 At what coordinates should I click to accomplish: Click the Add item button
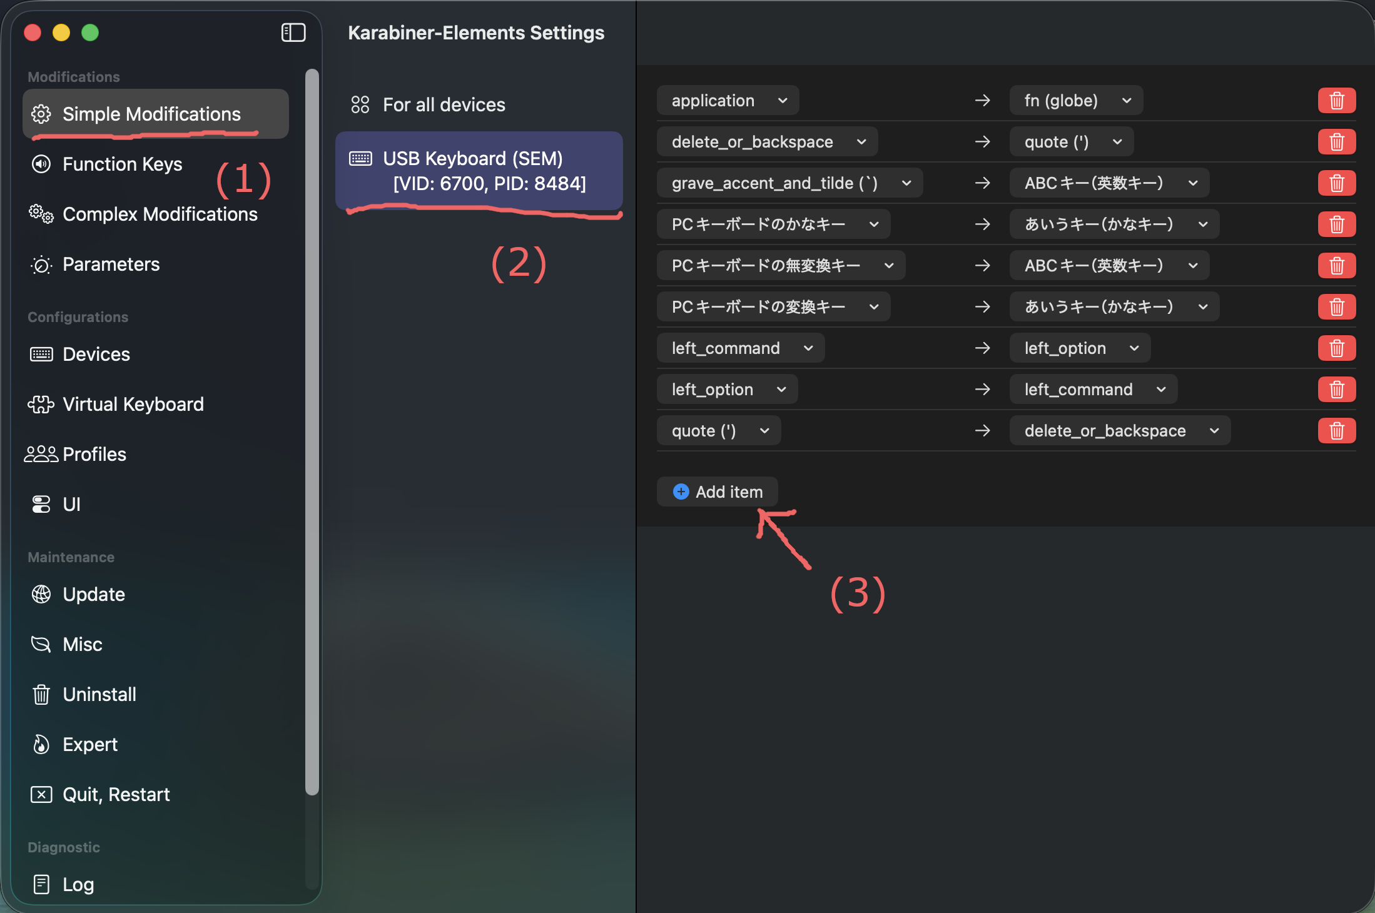(x=718, y=492)
